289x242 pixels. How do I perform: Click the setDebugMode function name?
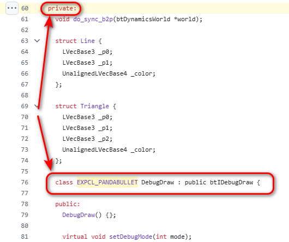pos(131,237)
